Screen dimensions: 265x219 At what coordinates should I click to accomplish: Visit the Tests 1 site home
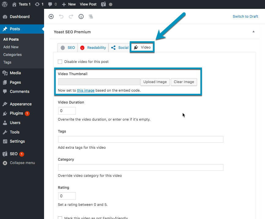click(14, 4)
